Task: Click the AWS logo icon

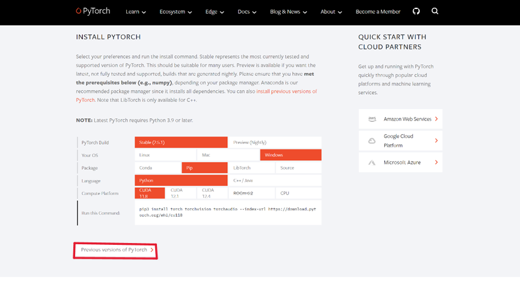Action: tap(372, 119)
